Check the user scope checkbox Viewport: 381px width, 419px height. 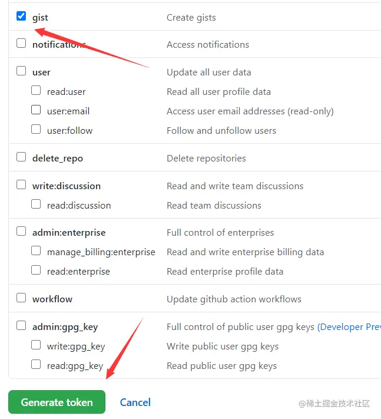tap(21, 71)
